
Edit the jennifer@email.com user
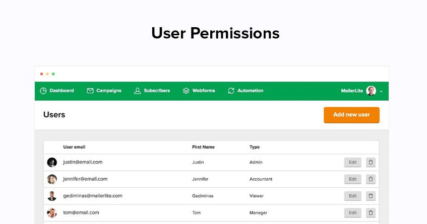[353, 179]
